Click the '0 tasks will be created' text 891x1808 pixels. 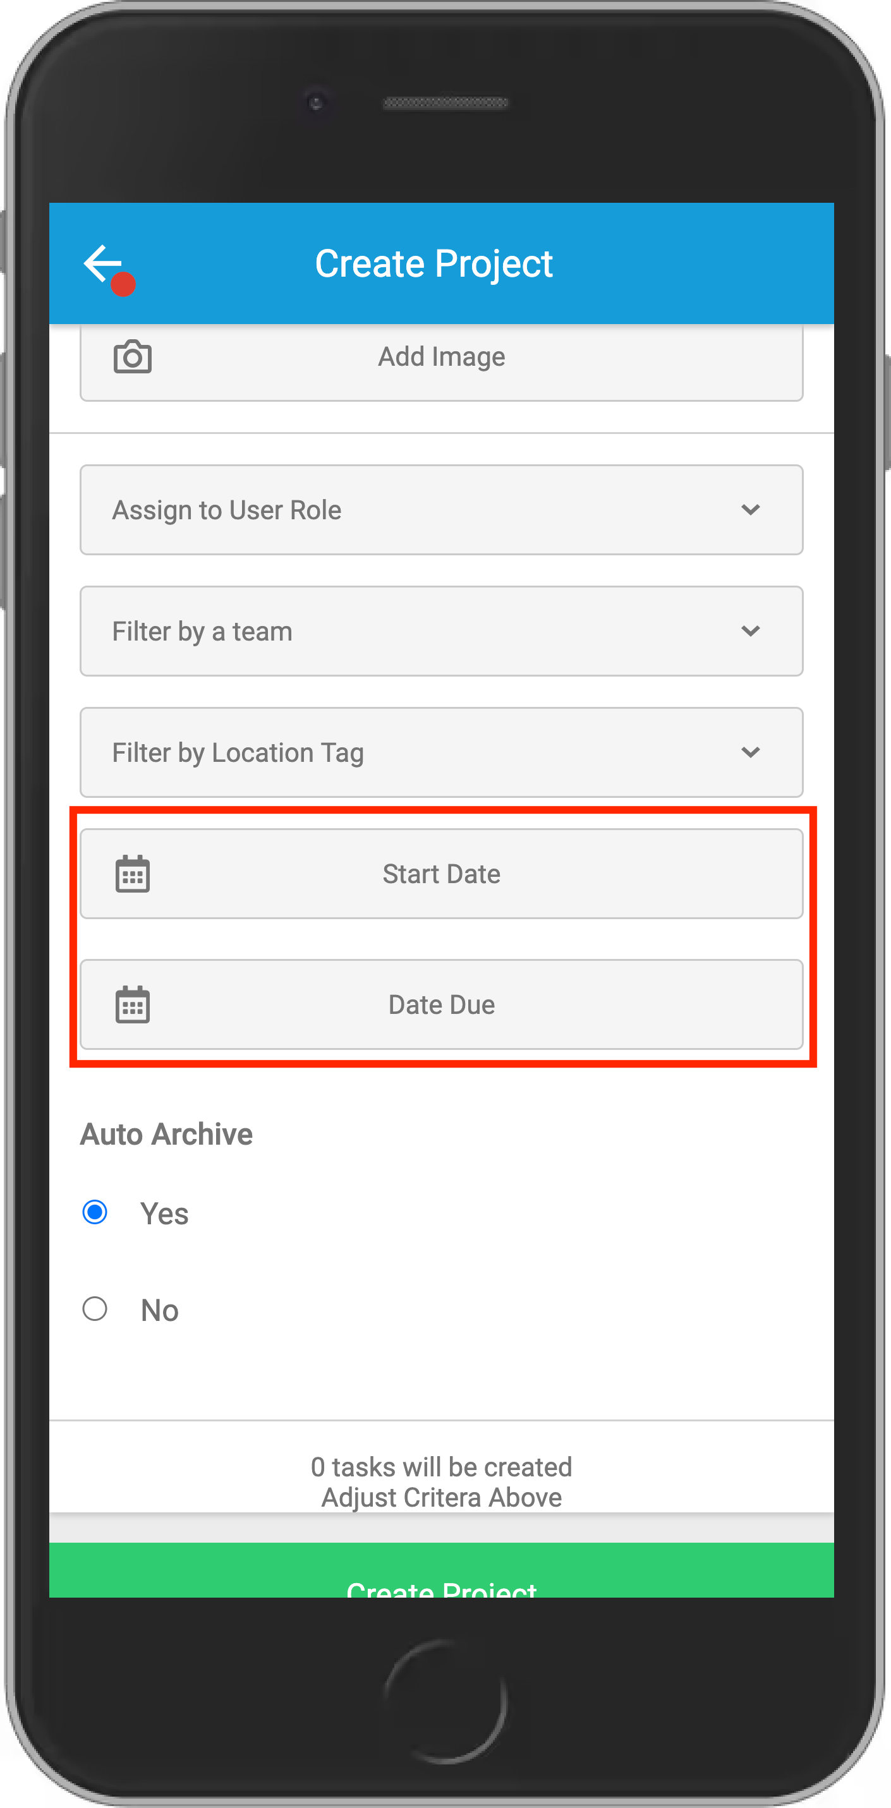click(442, 1467)
